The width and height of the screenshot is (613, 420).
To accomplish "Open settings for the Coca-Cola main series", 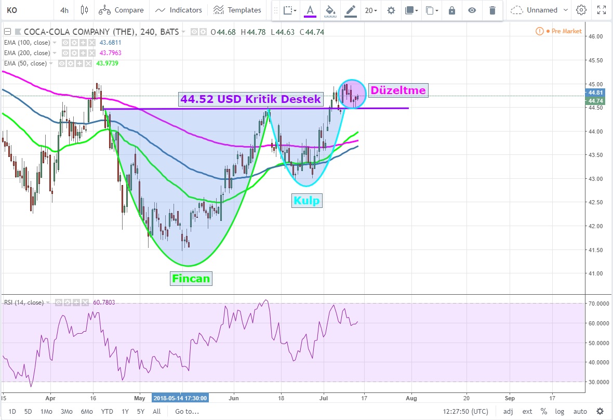I will point(203,32).
